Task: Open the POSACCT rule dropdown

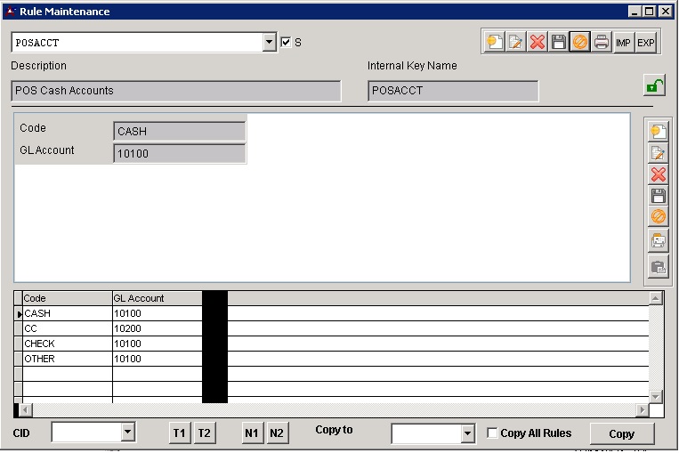Action: pyautogui.click(x=270, y=42)
